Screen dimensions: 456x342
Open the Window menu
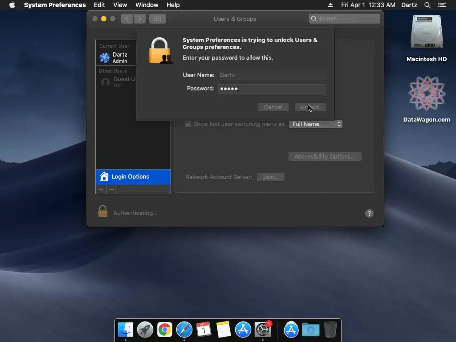[x=147, y=5]
